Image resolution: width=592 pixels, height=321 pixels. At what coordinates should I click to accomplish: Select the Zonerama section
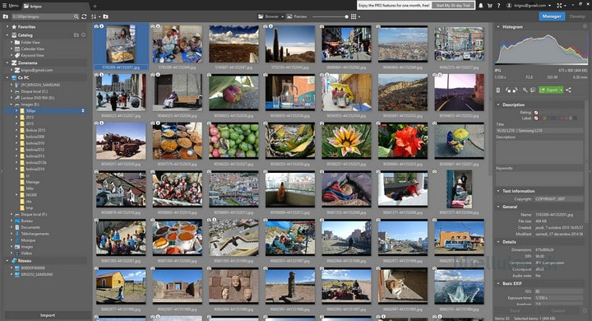click(27, 63)
